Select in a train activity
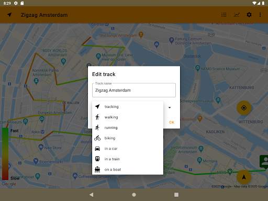Viewport: 268px width, 201px height. (x=128, y=159)
